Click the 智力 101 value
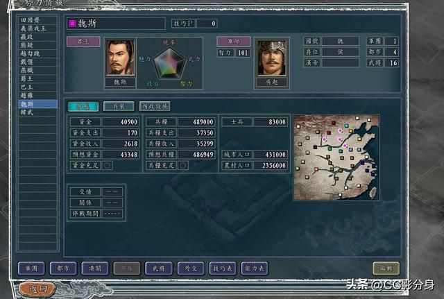 (243, 53)
